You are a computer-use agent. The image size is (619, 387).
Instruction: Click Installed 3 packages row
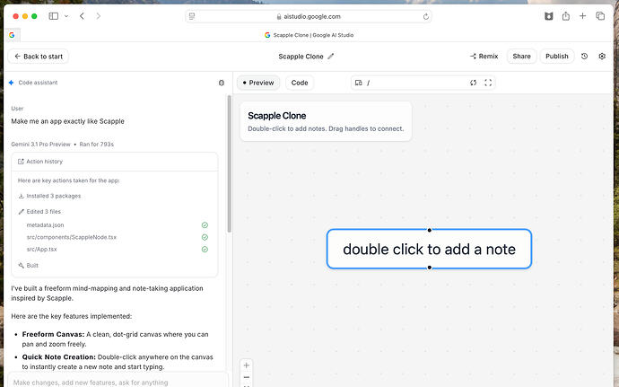click(49, 196)
